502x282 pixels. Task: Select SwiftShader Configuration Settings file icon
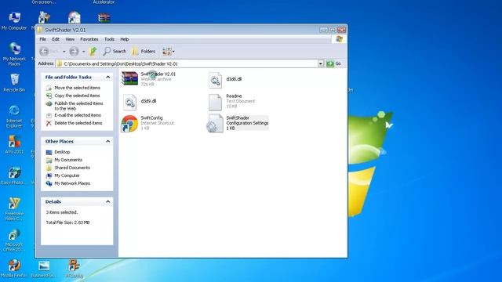[x=215, y=124]
